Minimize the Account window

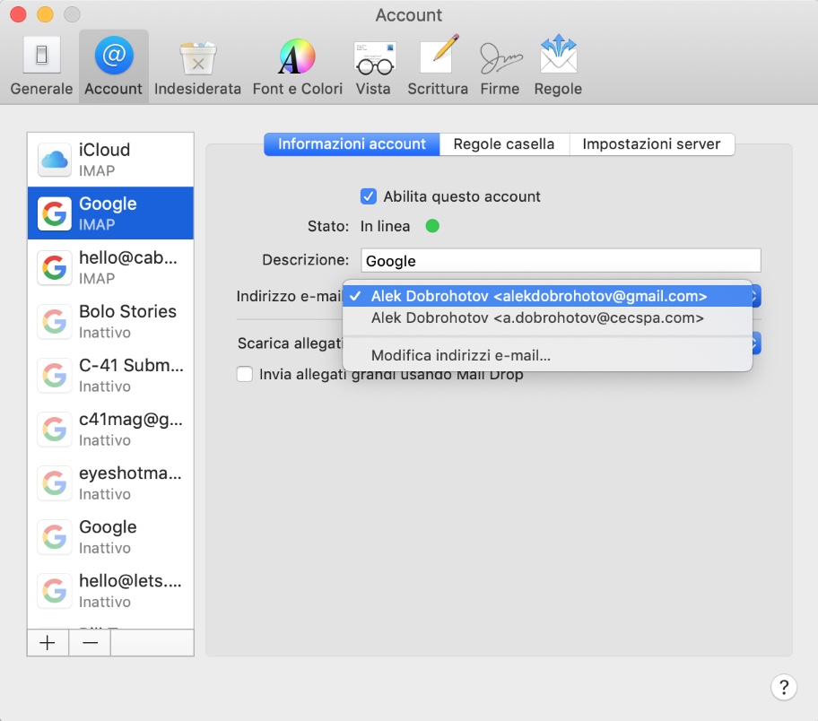point(45,14)
